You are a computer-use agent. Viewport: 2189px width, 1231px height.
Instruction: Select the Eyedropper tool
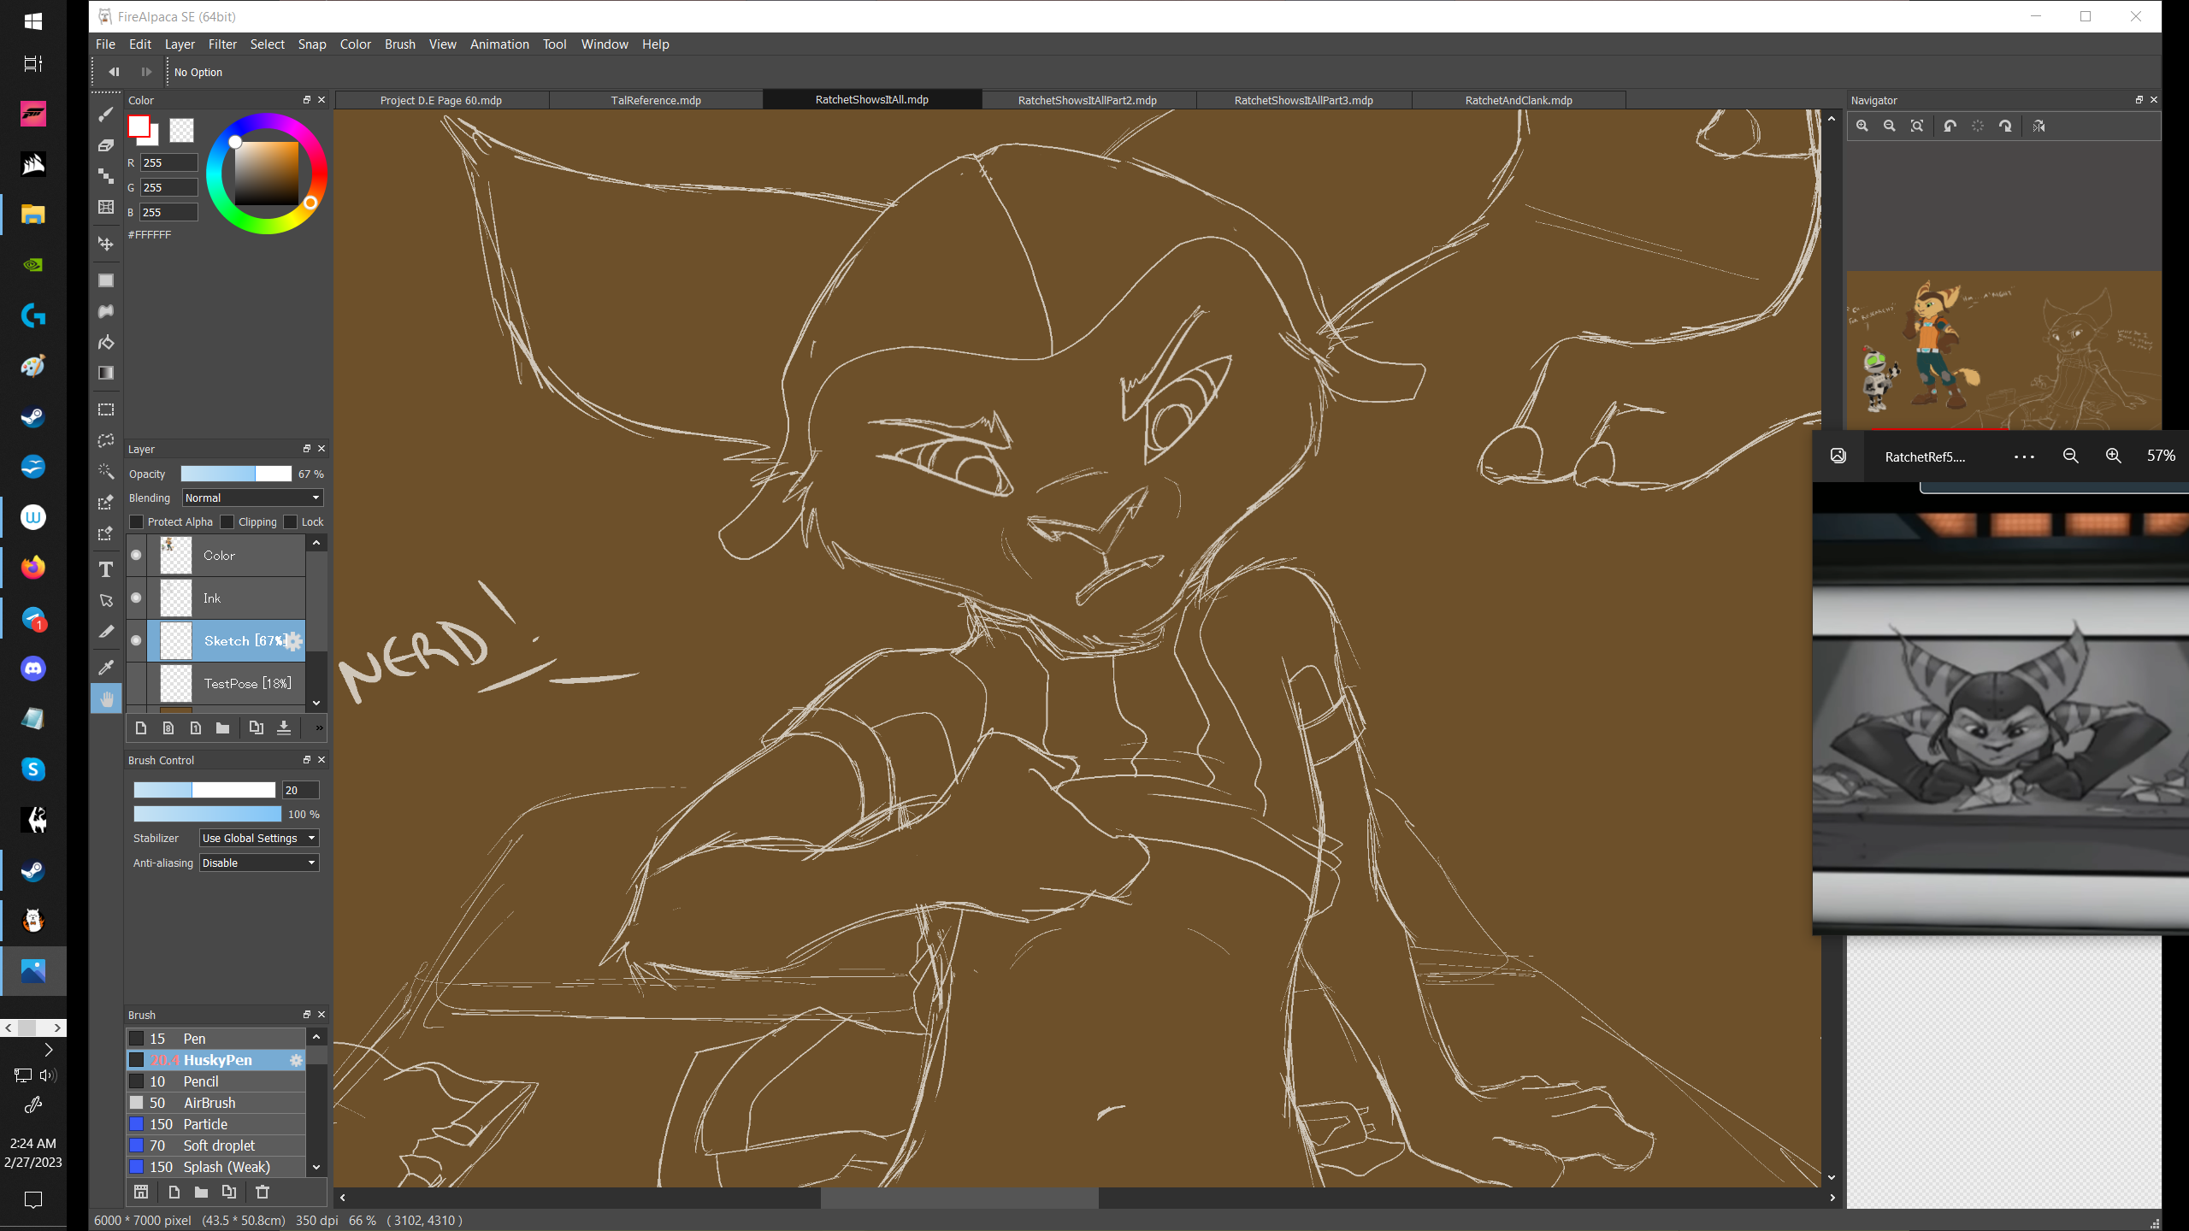pos(106,668)
